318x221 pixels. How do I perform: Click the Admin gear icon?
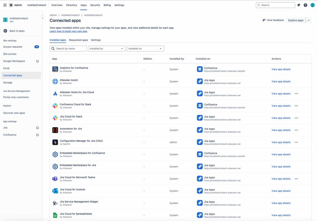[11, 5]
